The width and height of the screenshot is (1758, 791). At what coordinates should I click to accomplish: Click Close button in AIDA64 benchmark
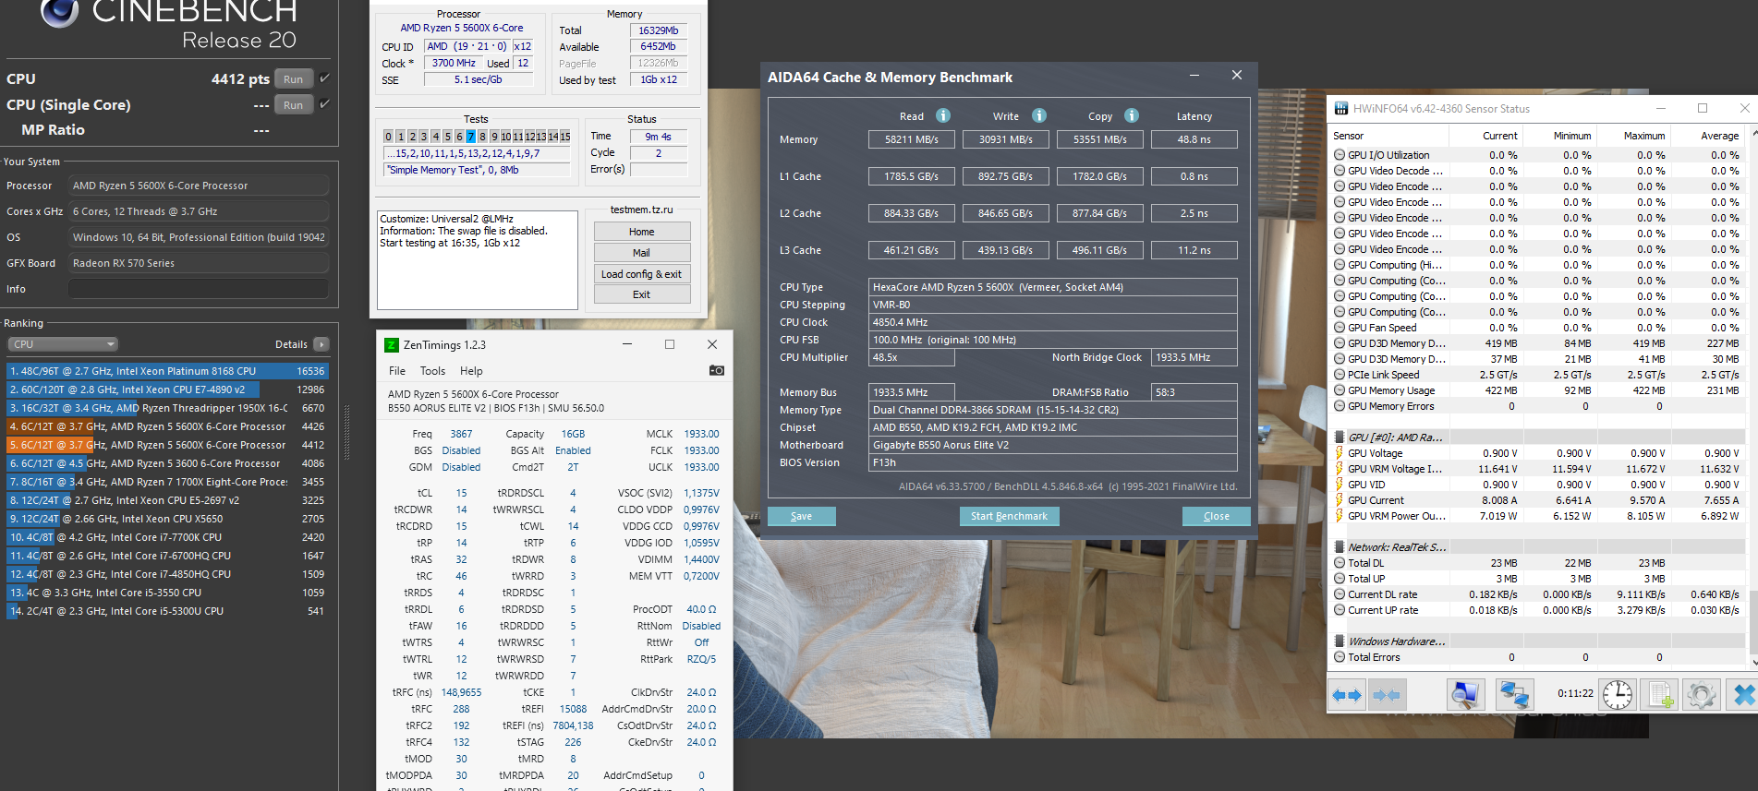[x=1217, y=516]
